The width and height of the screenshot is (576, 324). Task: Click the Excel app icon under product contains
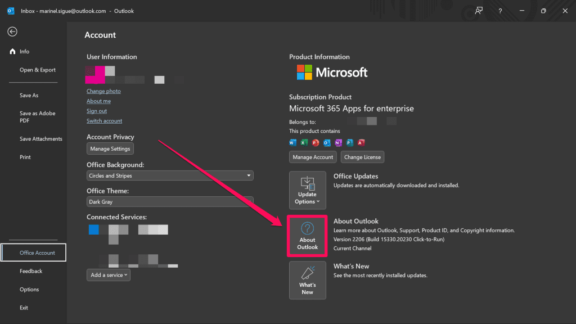[x=304, y=142]
